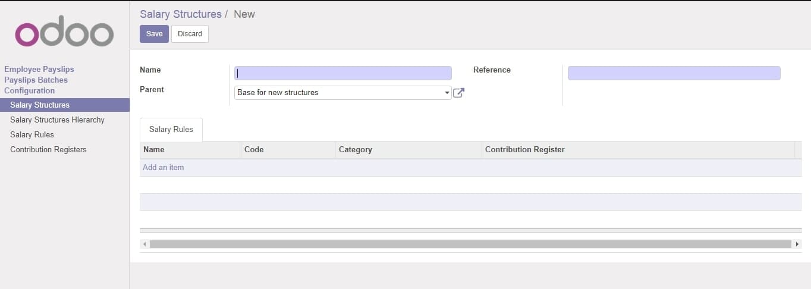Go to Employee Payslips

39,70
